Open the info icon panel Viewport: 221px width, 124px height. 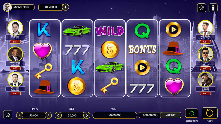[213, 8]
